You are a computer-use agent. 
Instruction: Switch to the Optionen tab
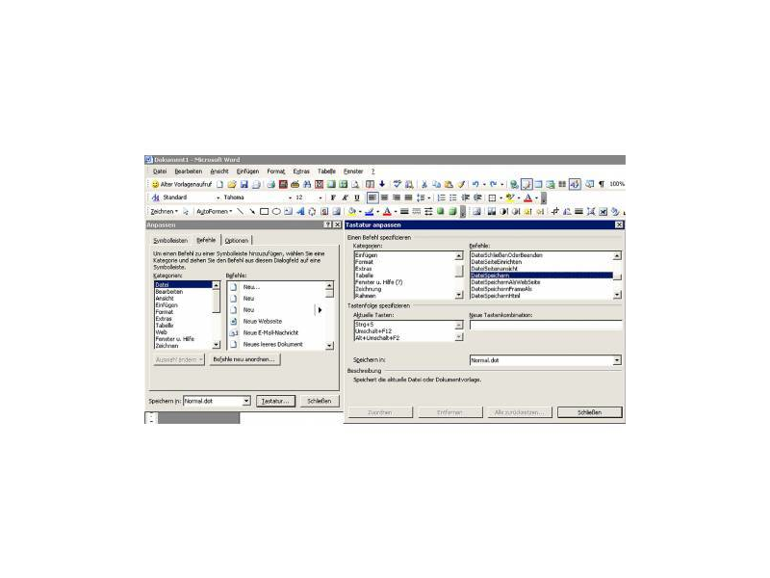(236, 240)
